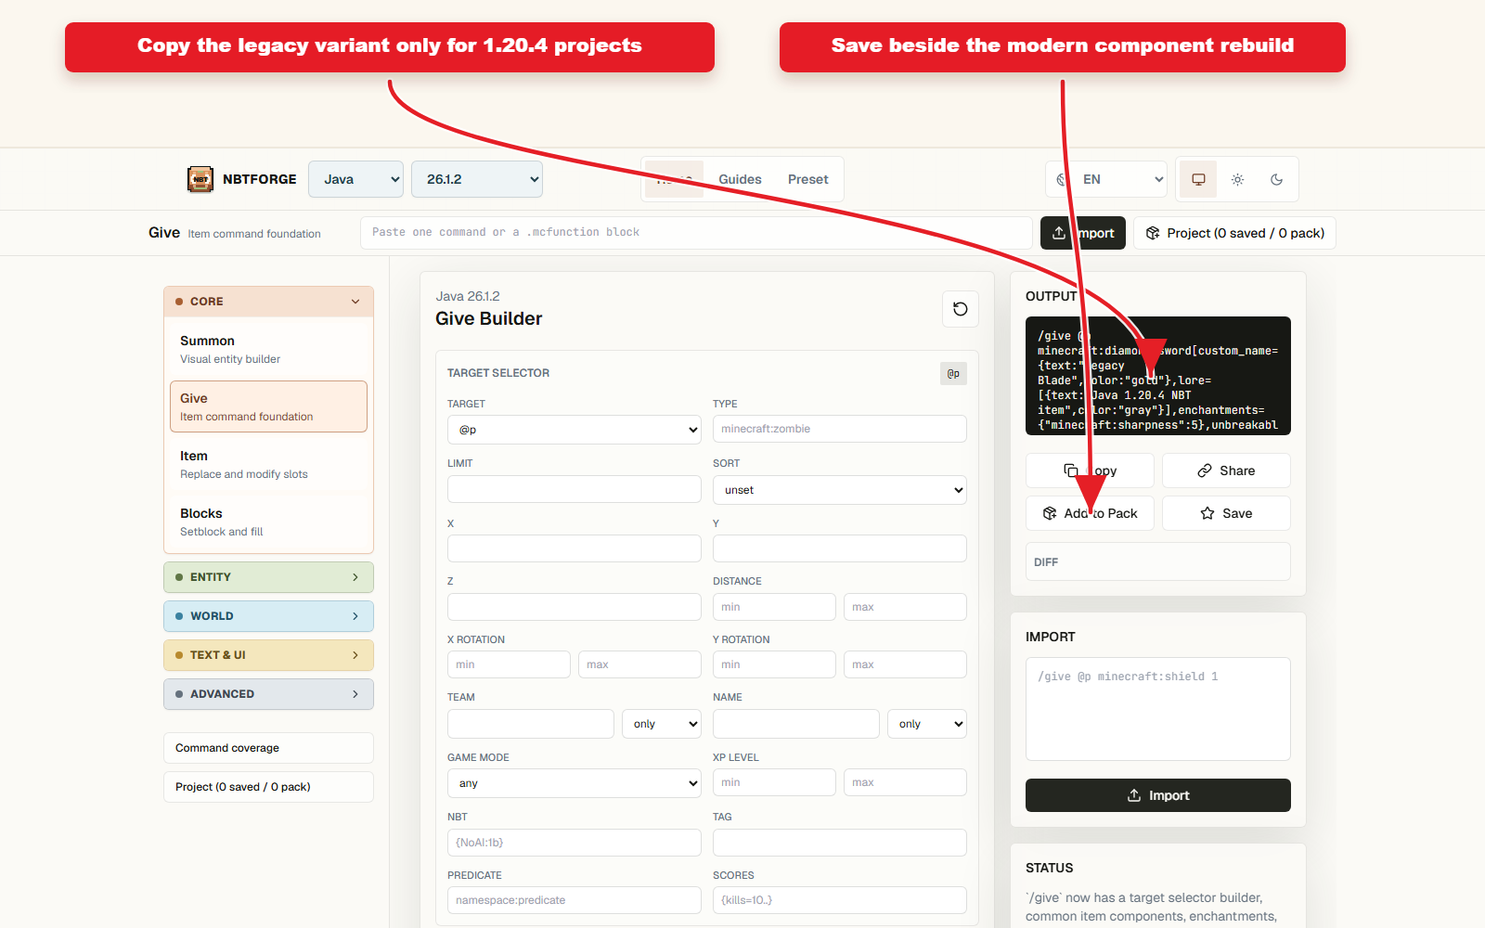Select Summon visual entity builder
1485x928 pixels.
tap(268, 349)
